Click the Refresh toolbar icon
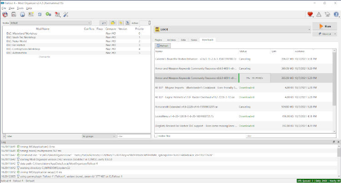Viewport: 341px width, 183px height. point(40,15)
